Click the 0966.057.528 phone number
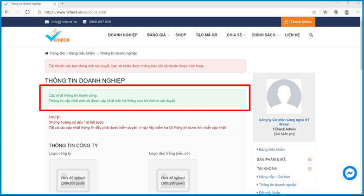The image size is (364, 196). 100,22
